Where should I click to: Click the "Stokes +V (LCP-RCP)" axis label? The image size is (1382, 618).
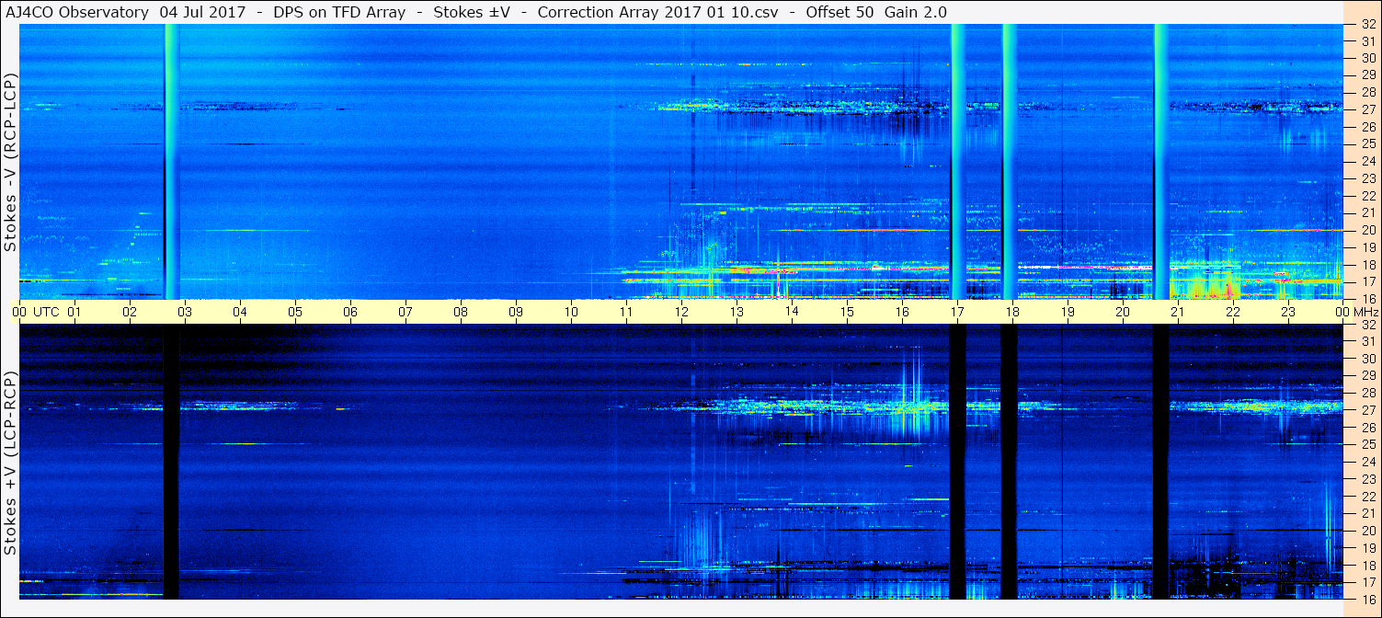(x=10, y=463)
